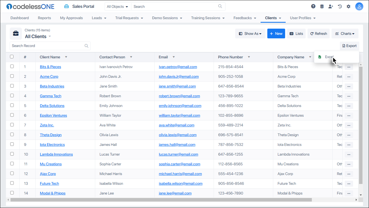Select Excel from the Export menu
The width and height of the screenshot is (369, 208).
[337, 57]
